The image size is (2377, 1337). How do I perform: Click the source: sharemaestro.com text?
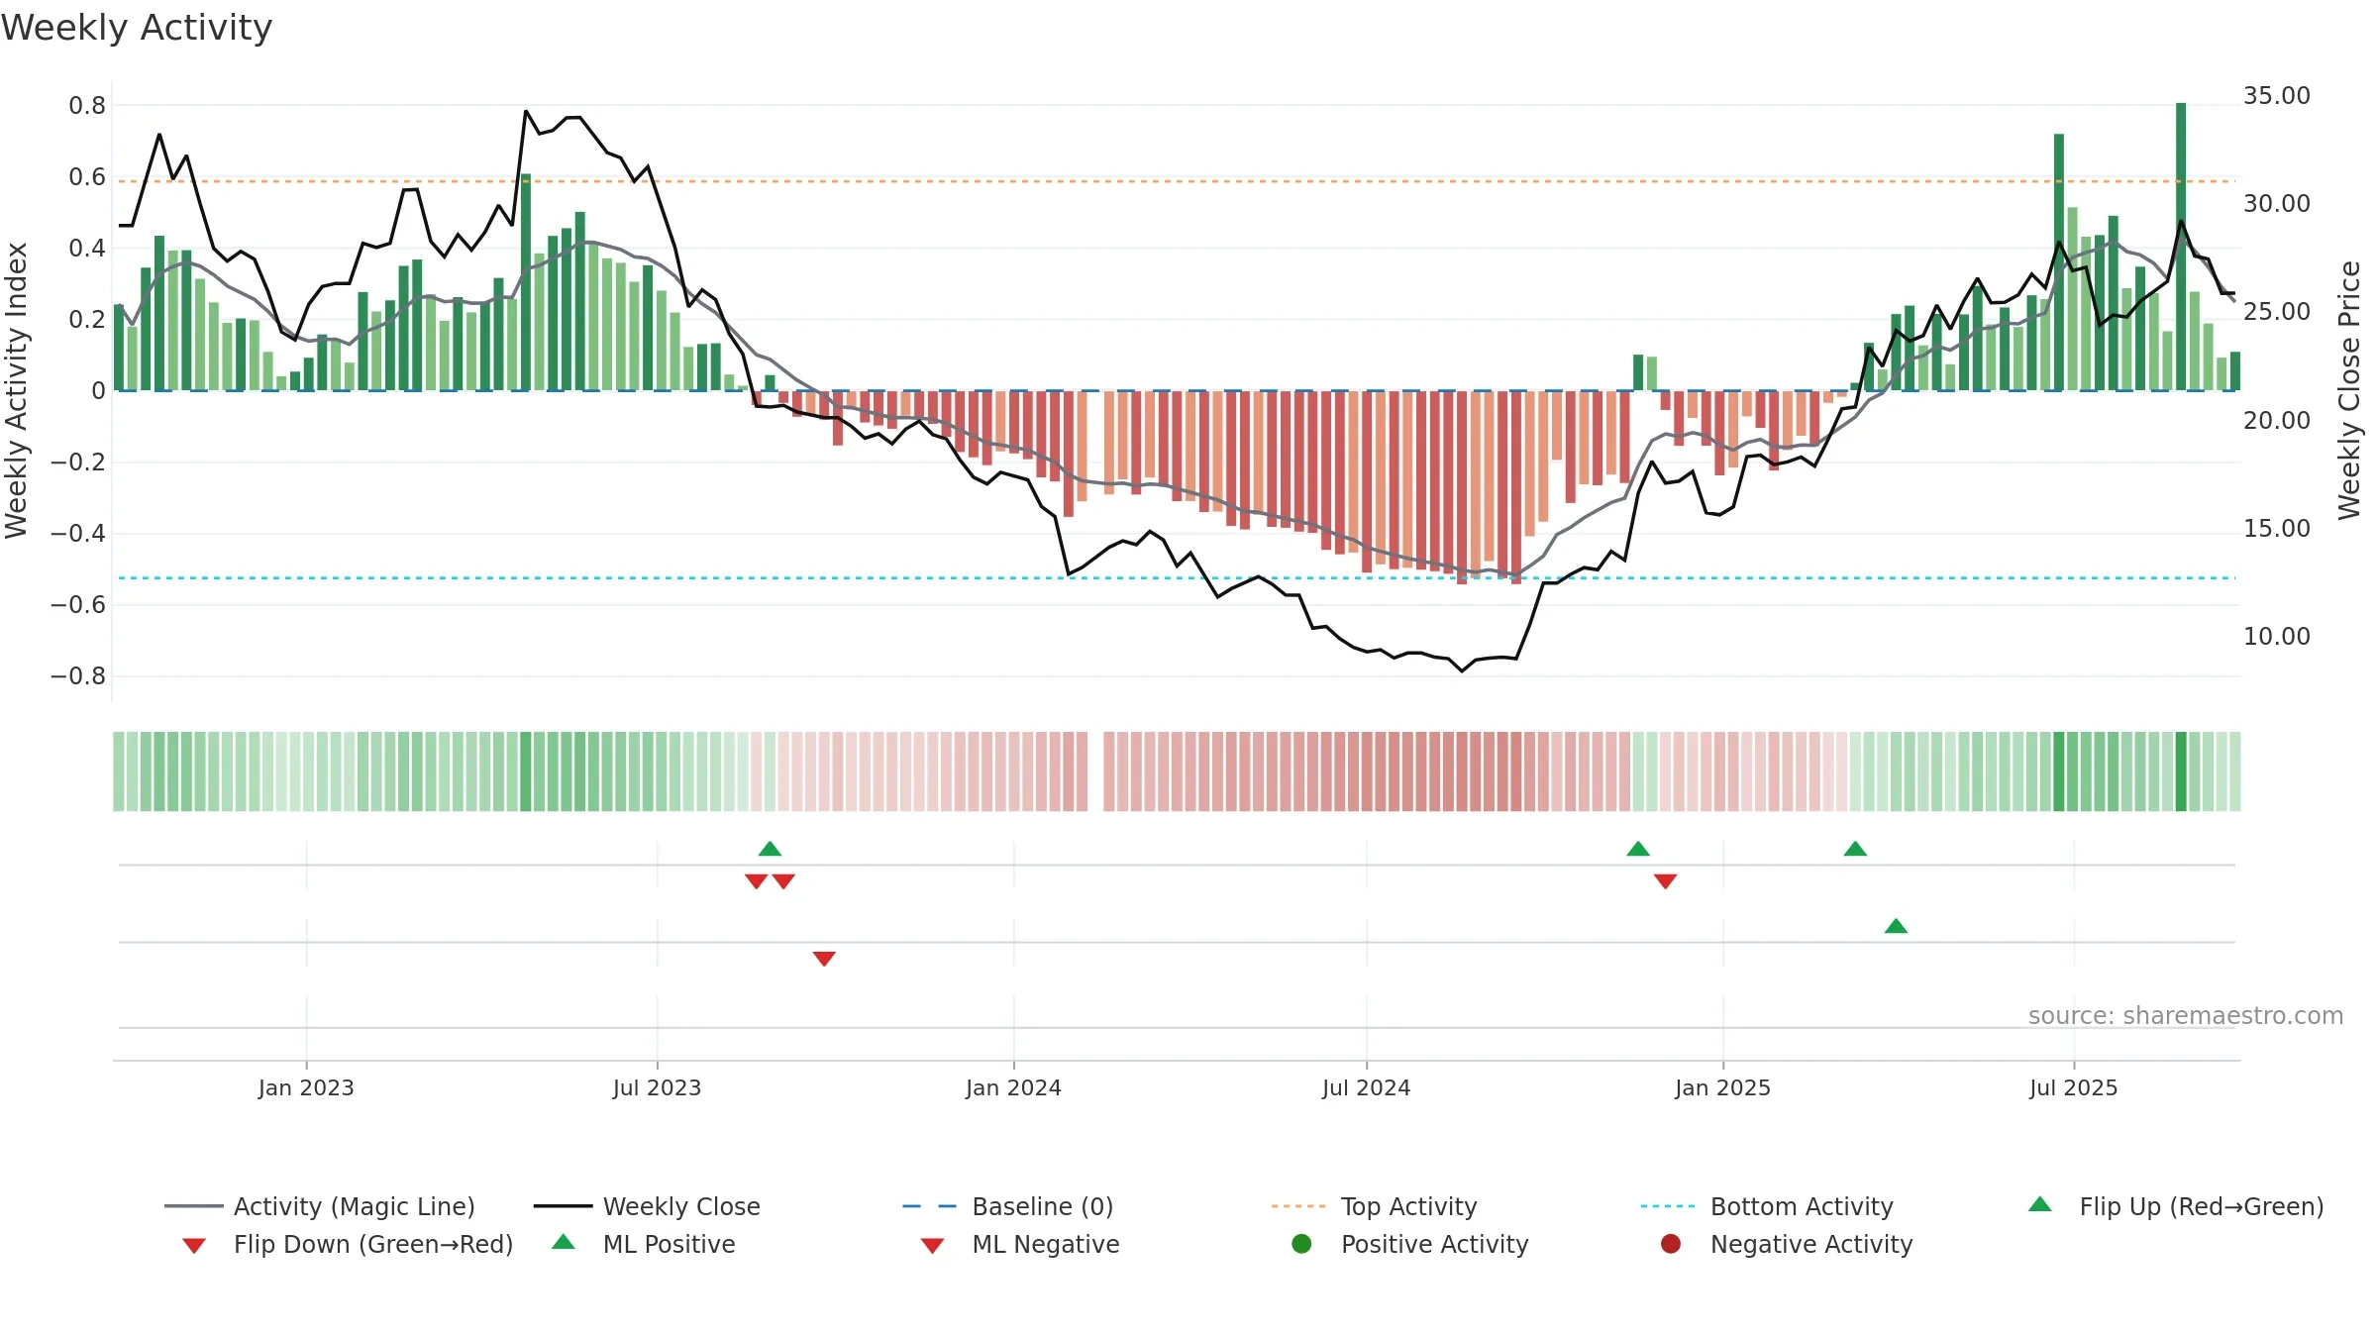(2186, 1016)
